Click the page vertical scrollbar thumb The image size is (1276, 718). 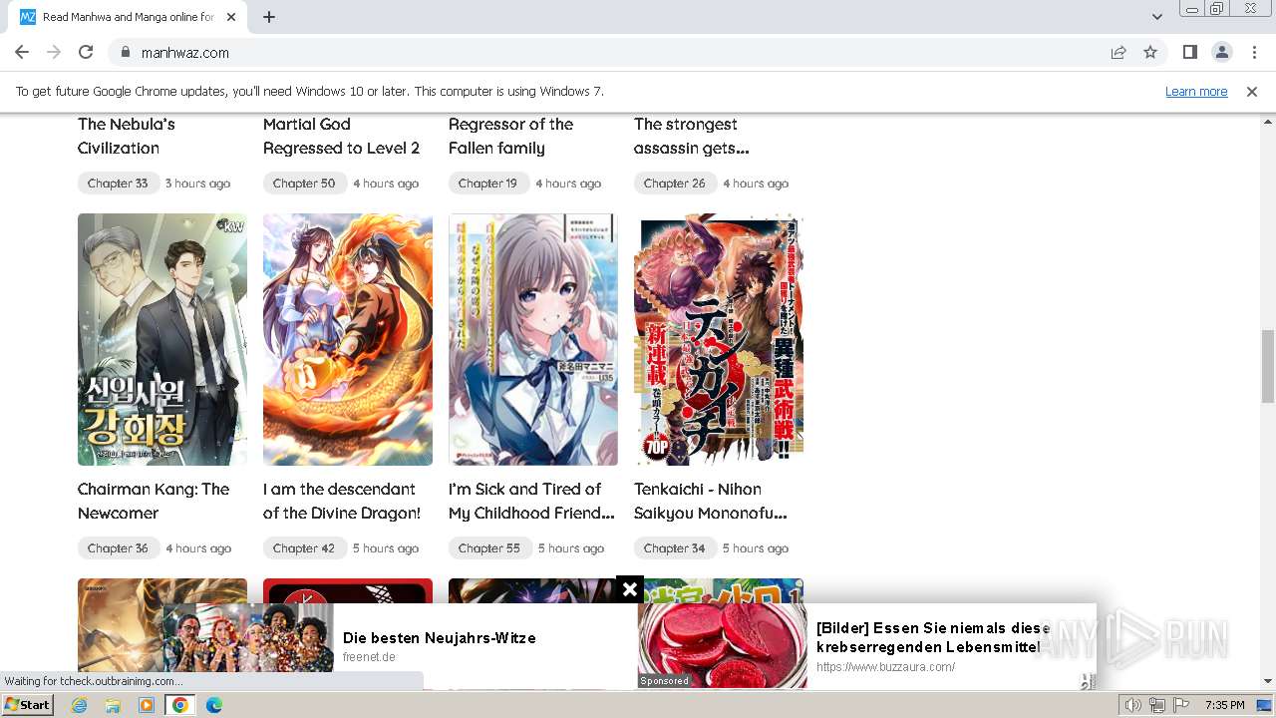(1268, 366)
